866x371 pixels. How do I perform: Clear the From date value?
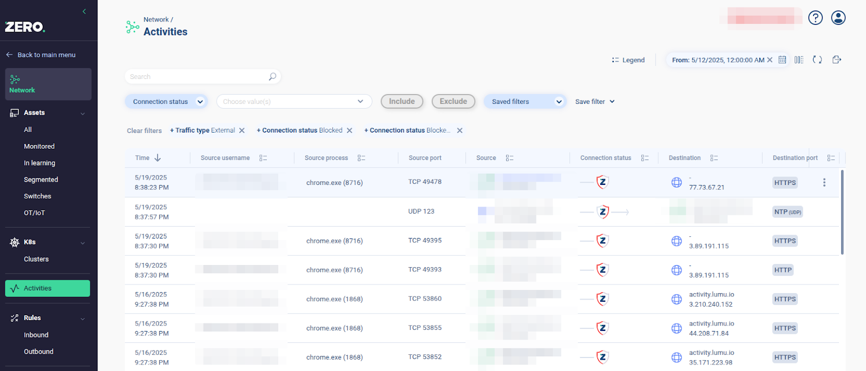tap(770, 60)
